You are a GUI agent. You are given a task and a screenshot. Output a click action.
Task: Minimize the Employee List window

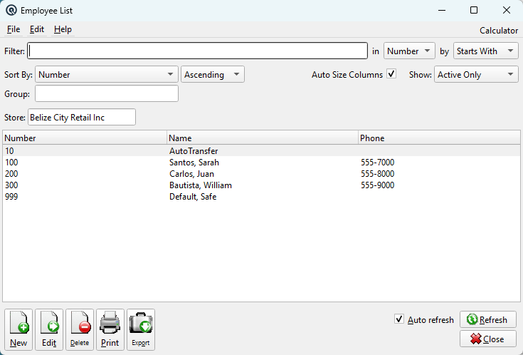pos(442,11)
